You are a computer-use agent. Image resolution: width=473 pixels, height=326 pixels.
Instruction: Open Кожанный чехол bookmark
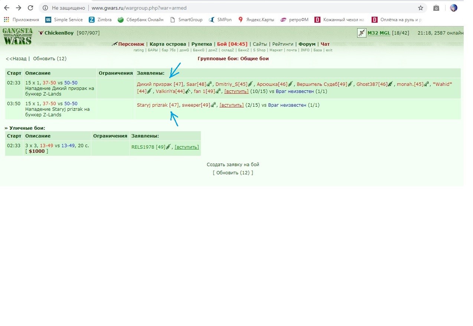(339, 20)
